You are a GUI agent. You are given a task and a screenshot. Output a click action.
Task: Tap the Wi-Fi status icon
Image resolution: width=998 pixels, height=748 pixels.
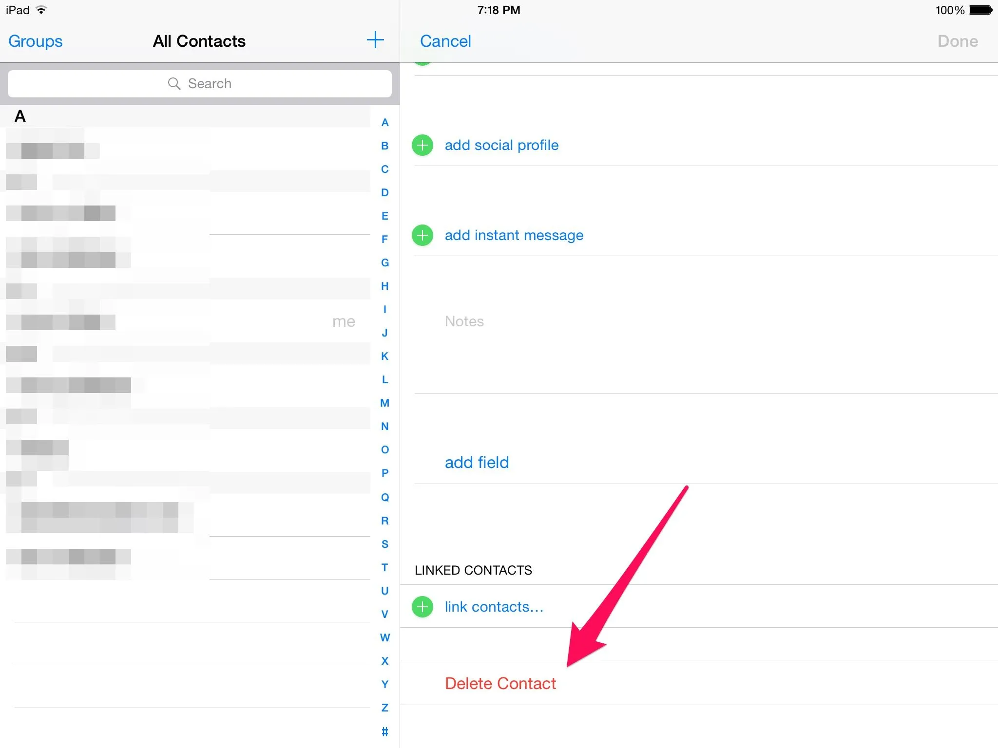point(42,10)
